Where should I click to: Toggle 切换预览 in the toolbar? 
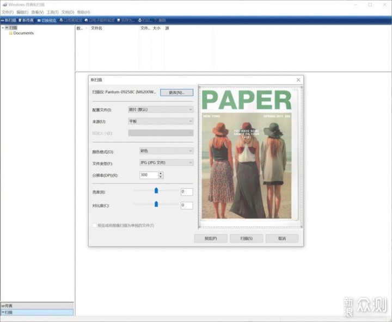[x=47, y=20]
